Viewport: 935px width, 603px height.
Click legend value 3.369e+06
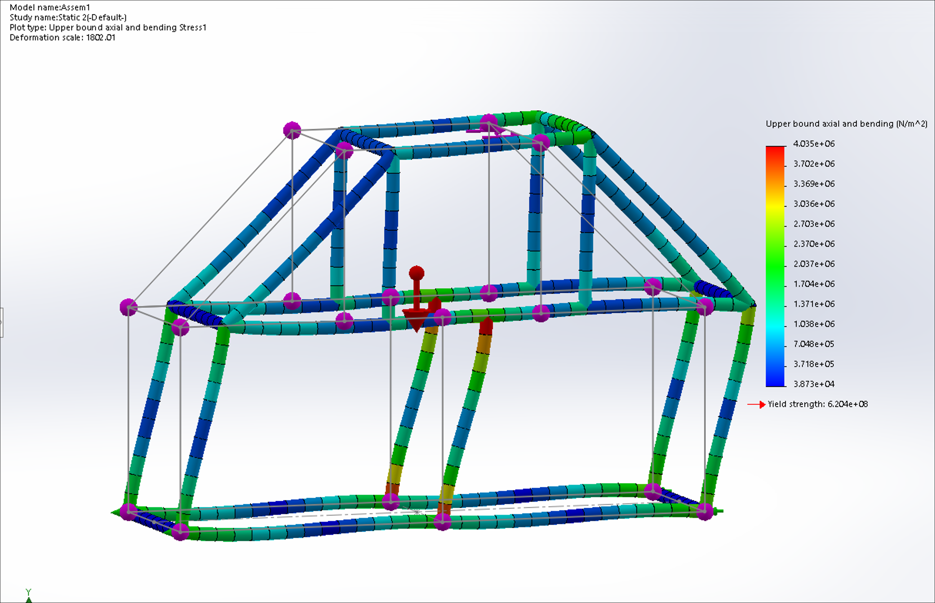click(814, 184)
